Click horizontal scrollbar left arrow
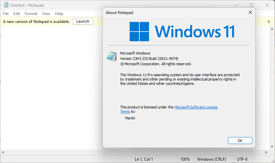275x163 pixels. click(x=3, y=152)
